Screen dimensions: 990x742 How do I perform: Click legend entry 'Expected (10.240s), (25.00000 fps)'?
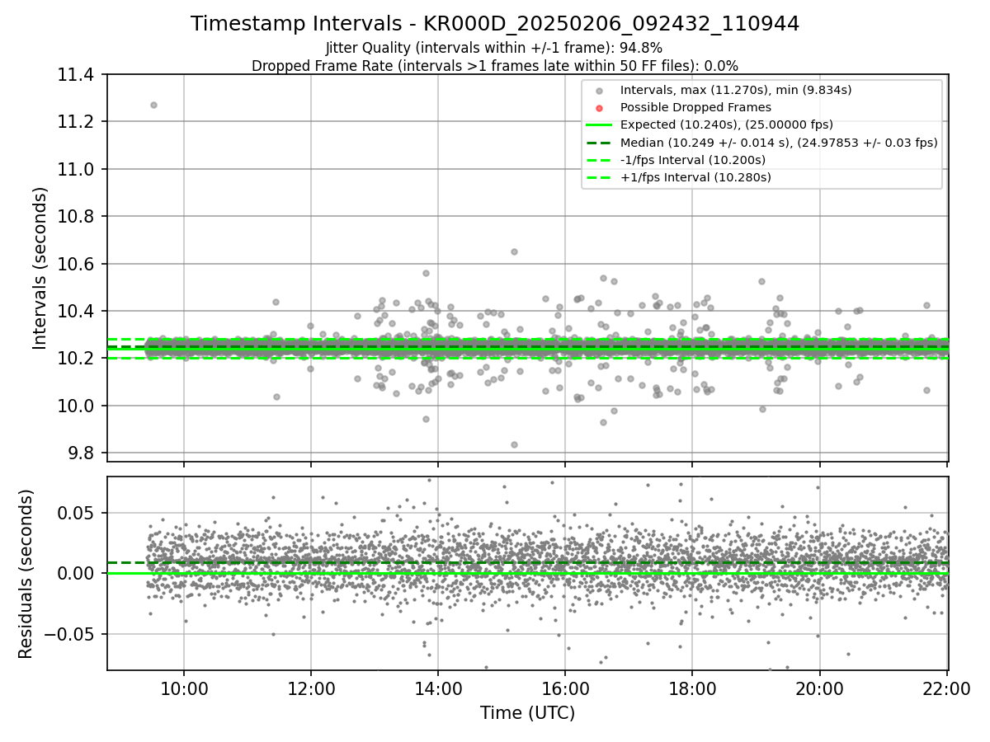(x=727, y=124)
